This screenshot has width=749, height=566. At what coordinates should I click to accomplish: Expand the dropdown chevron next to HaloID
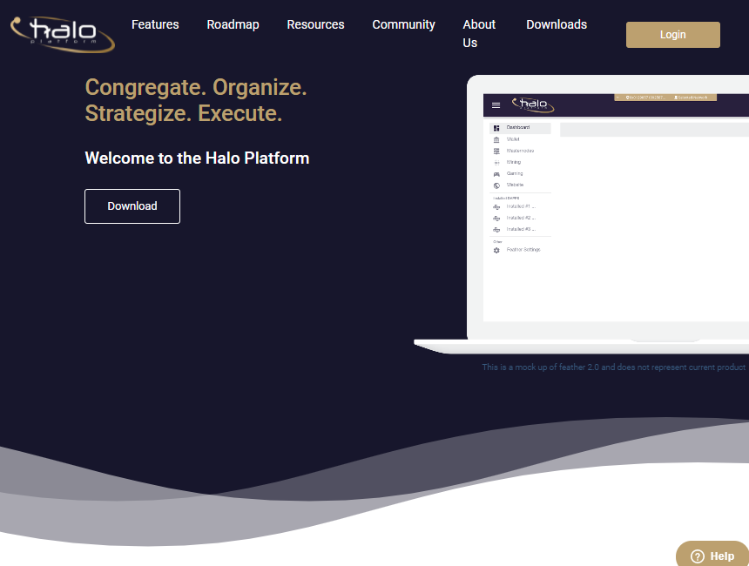pyautogui.click(x=617, y=97)
